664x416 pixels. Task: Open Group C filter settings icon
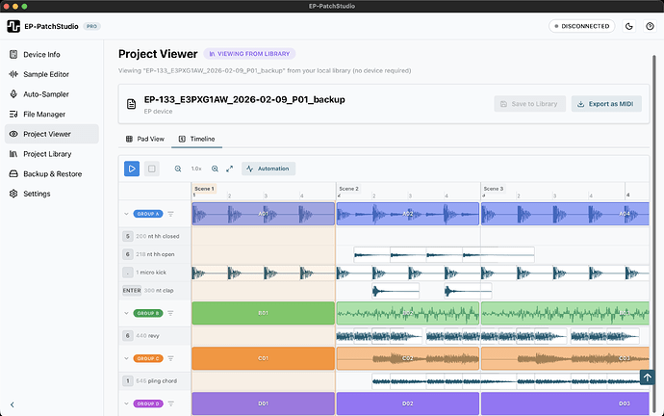[x=170, y=358]
